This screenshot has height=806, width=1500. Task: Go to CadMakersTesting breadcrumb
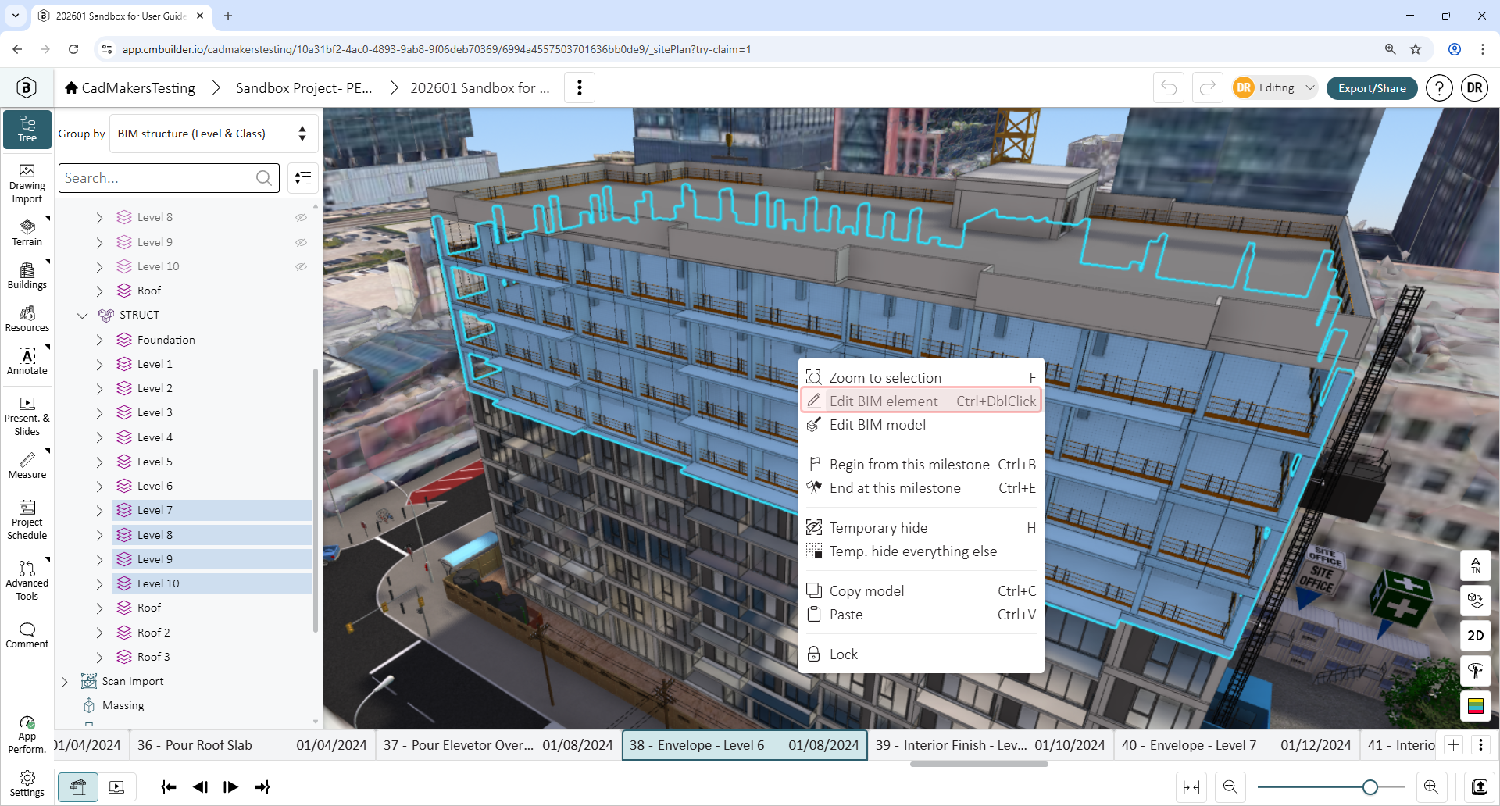tap(130, 87)
